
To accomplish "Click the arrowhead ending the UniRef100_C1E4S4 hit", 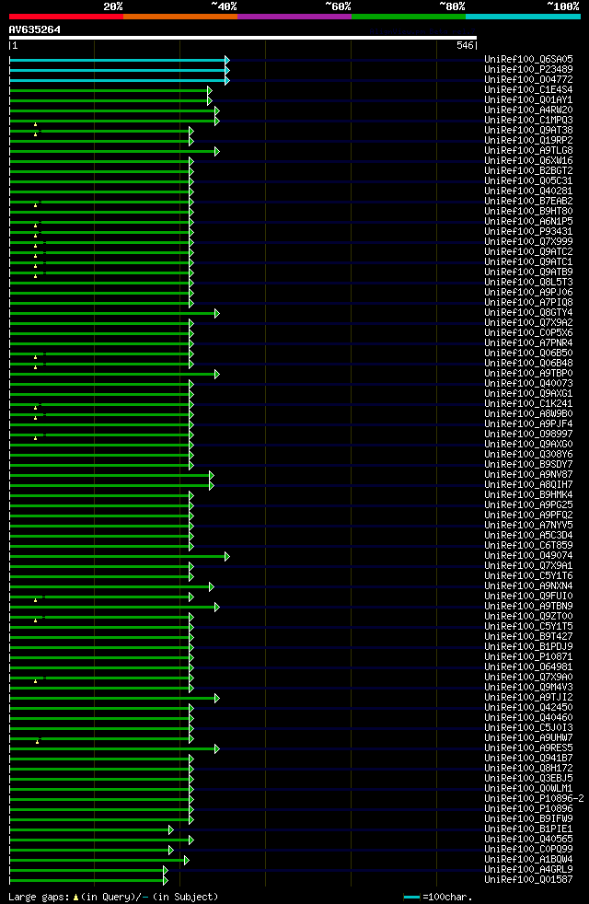I will tap(210, 90).
